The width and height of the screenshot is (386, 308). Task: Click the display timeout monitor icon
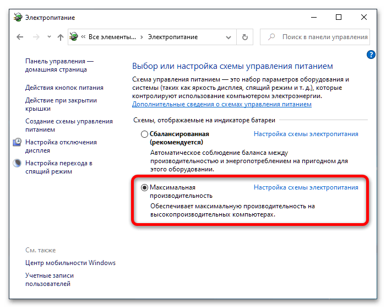pyautogui.click(x=17, y=142)
